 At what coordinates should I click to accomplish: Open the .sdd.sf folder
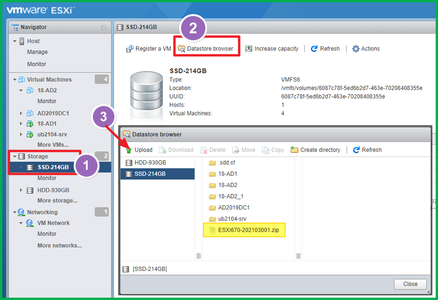222,163
